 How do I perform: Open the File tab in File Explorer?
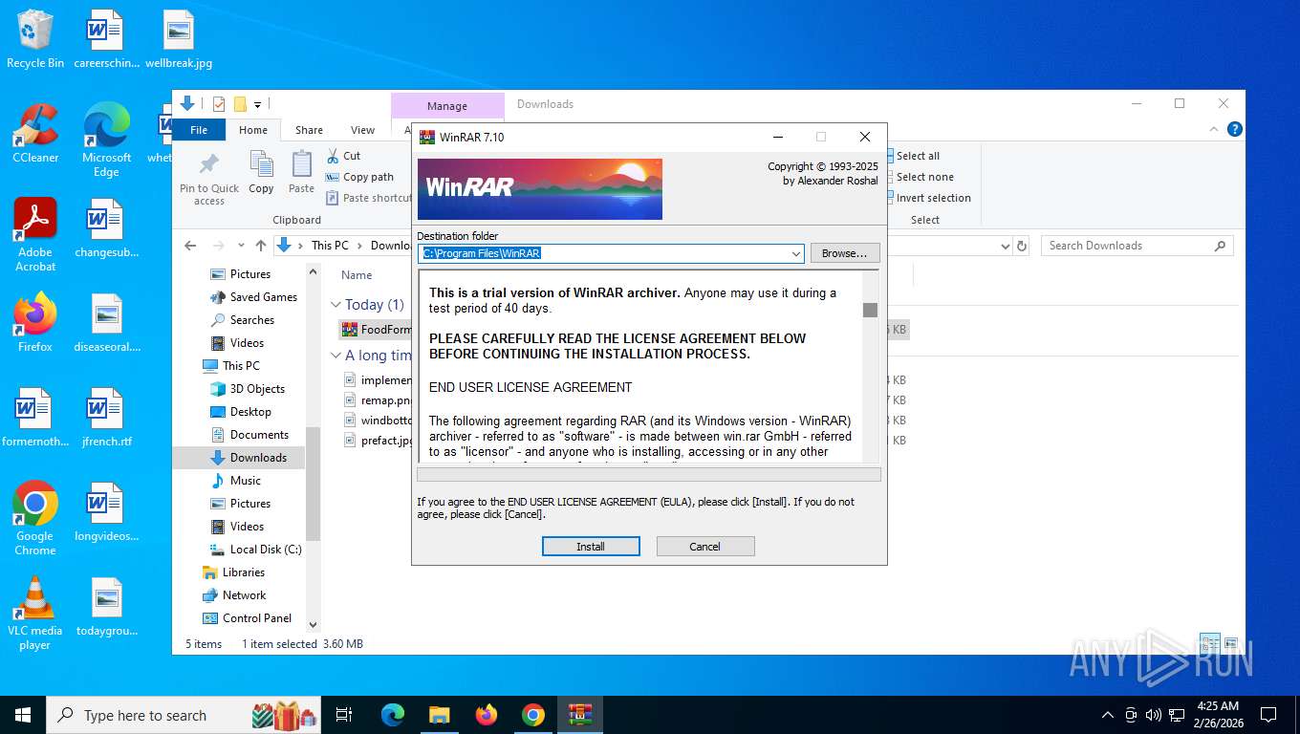pyautogui.click(x=199, y=130)
